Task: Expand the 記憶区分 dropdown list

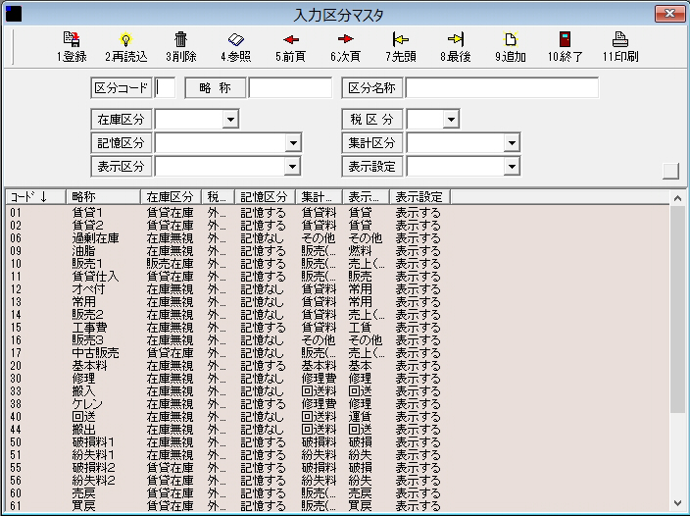Action: point(292,143)
